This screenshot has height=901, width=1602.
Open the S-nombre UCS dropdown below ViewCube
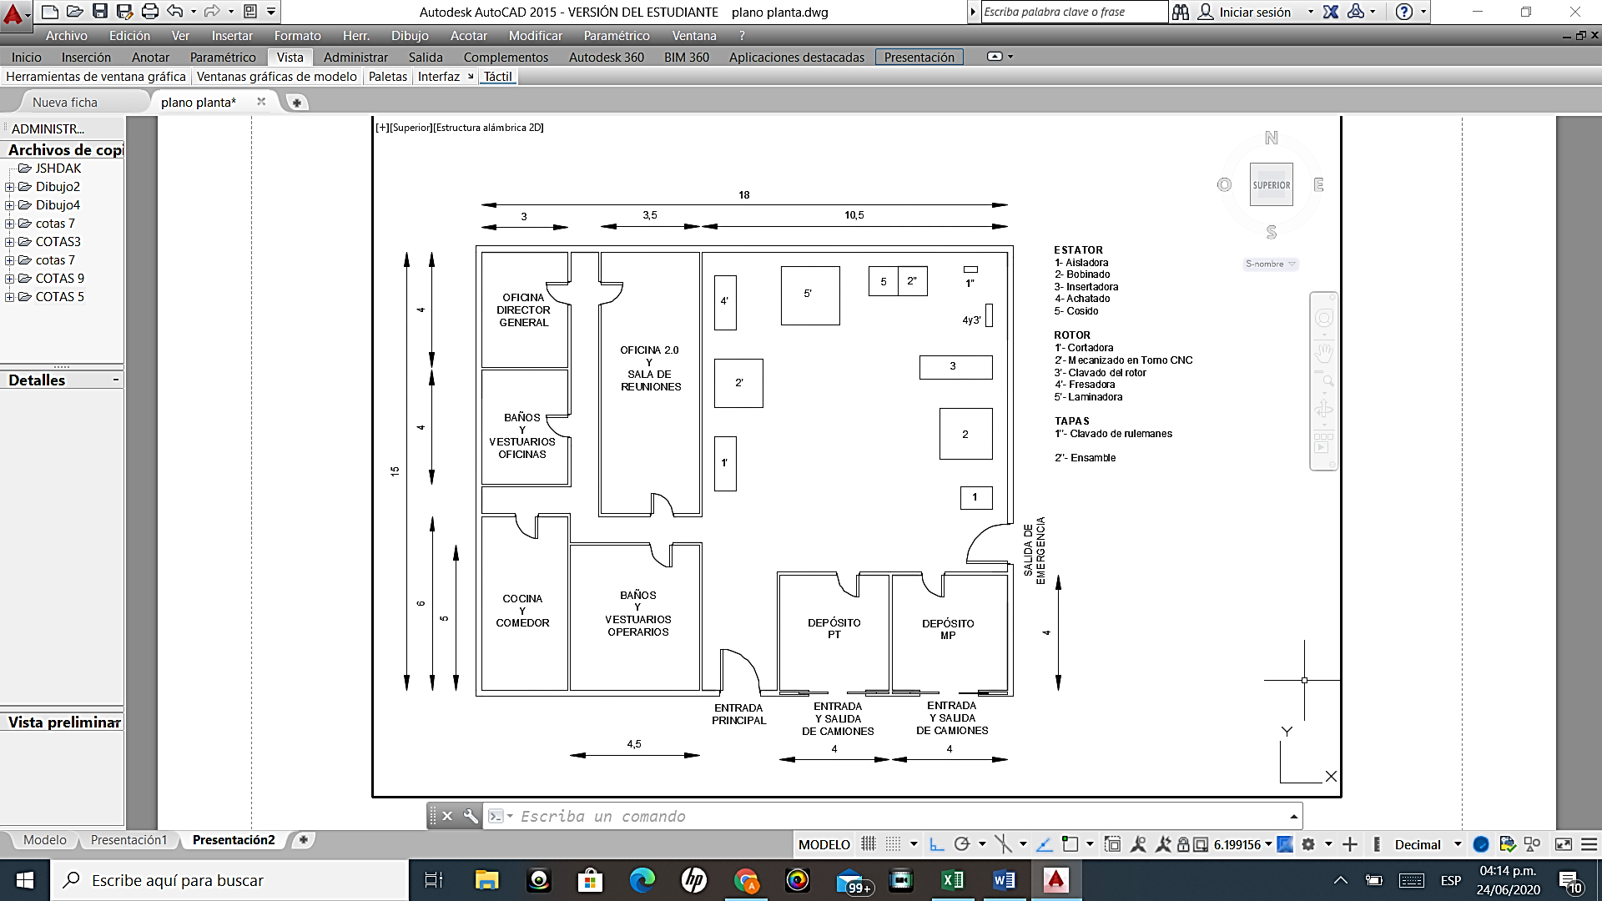(1271, 264)
